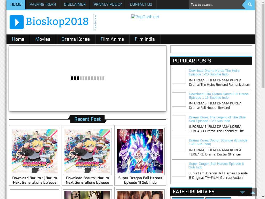Click 'Drama: Full House Revised' text

click(209, 108)
